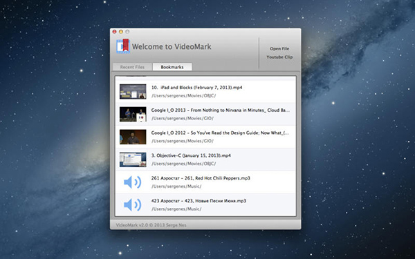
Task: Select "10. iPad and Blocks (February 7, 2013).mp4"
Action: coord(196,88)
